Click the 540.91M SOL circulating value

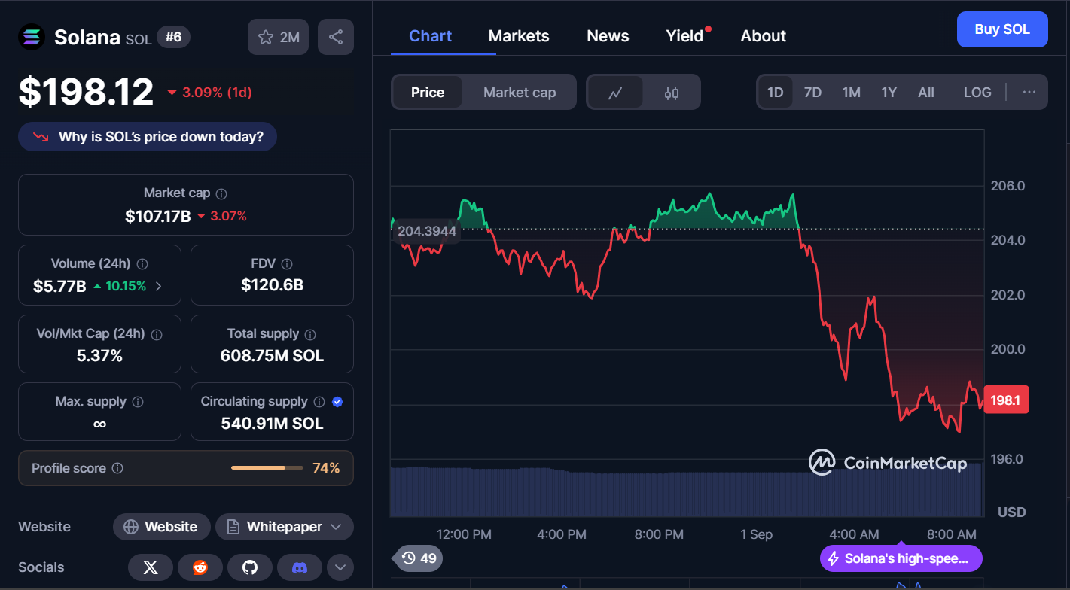click(x=272, y=424)
